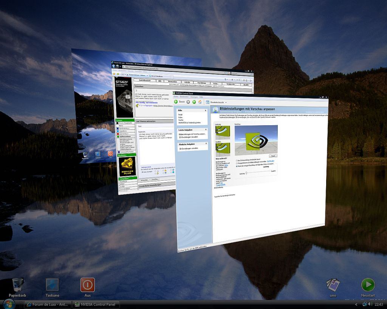
Task: Click the NVIDIA Control Panel title bar icon
Action: pos(174,93)
